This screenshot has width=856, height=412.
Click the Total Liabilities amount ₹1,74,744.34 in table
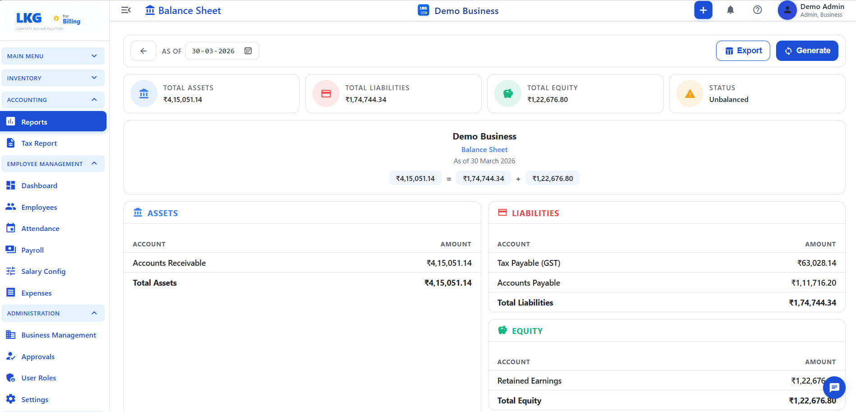click(813, 302)
